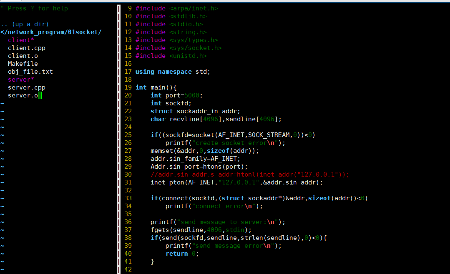The width and height of the screenshot is (450, 274).
Task: Place cursor on <arpa/inet.h> include
Action: tap(194, 9)
